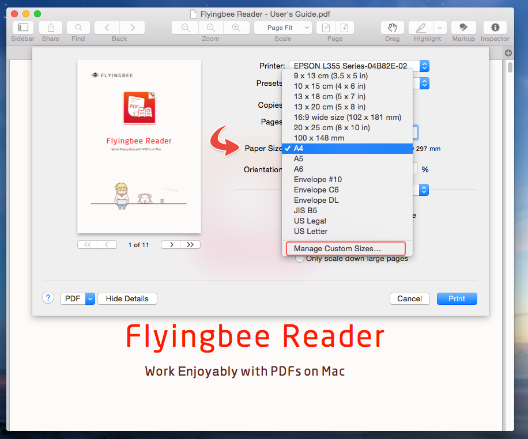Image resolution: width=528 pixels, height=439 pixels.
Task: Select JIS B5 paper size
Action: 347,211
